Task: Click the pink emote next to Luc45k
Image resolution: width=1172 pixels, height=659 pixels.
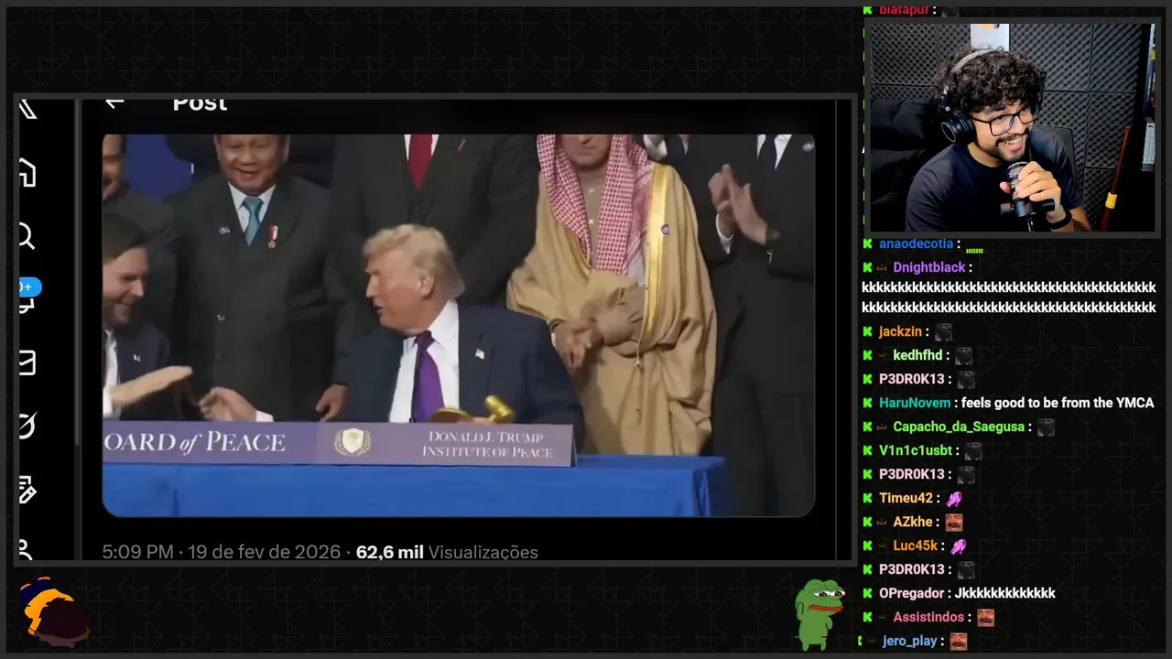Action: 959,546
